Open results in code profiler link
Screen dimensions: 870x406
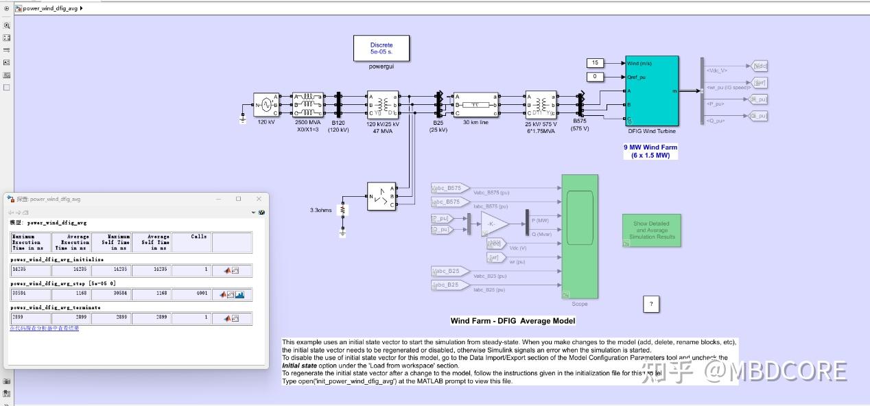[44, 329]
